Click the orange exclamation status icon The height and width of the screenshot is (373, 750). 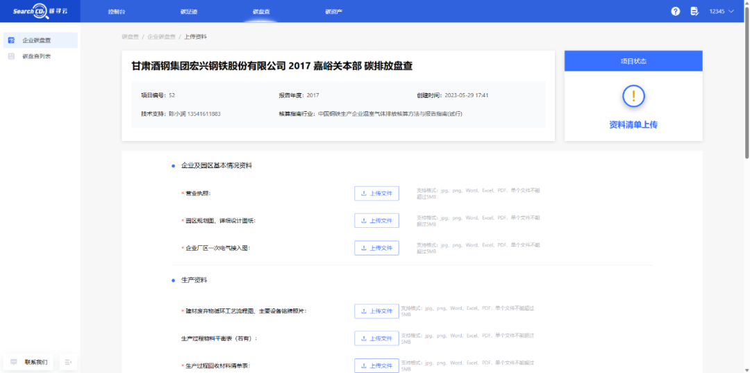[634, 96]
